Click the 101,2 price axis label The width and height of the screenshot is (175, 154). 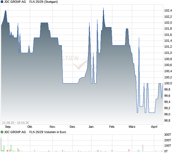click(168, 47)
